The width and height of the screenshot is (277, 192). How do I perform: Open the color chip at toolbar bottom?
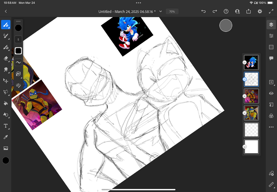6,160
